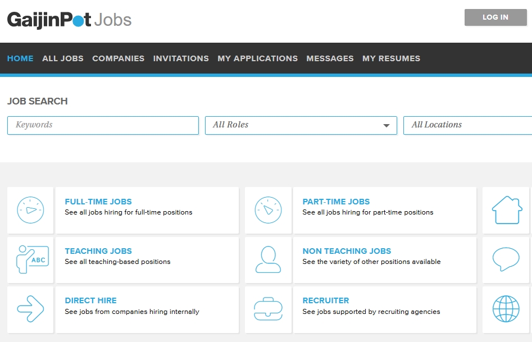Open the All Jobs menu item
Viewport: 532px width, 342px height.
63,58
